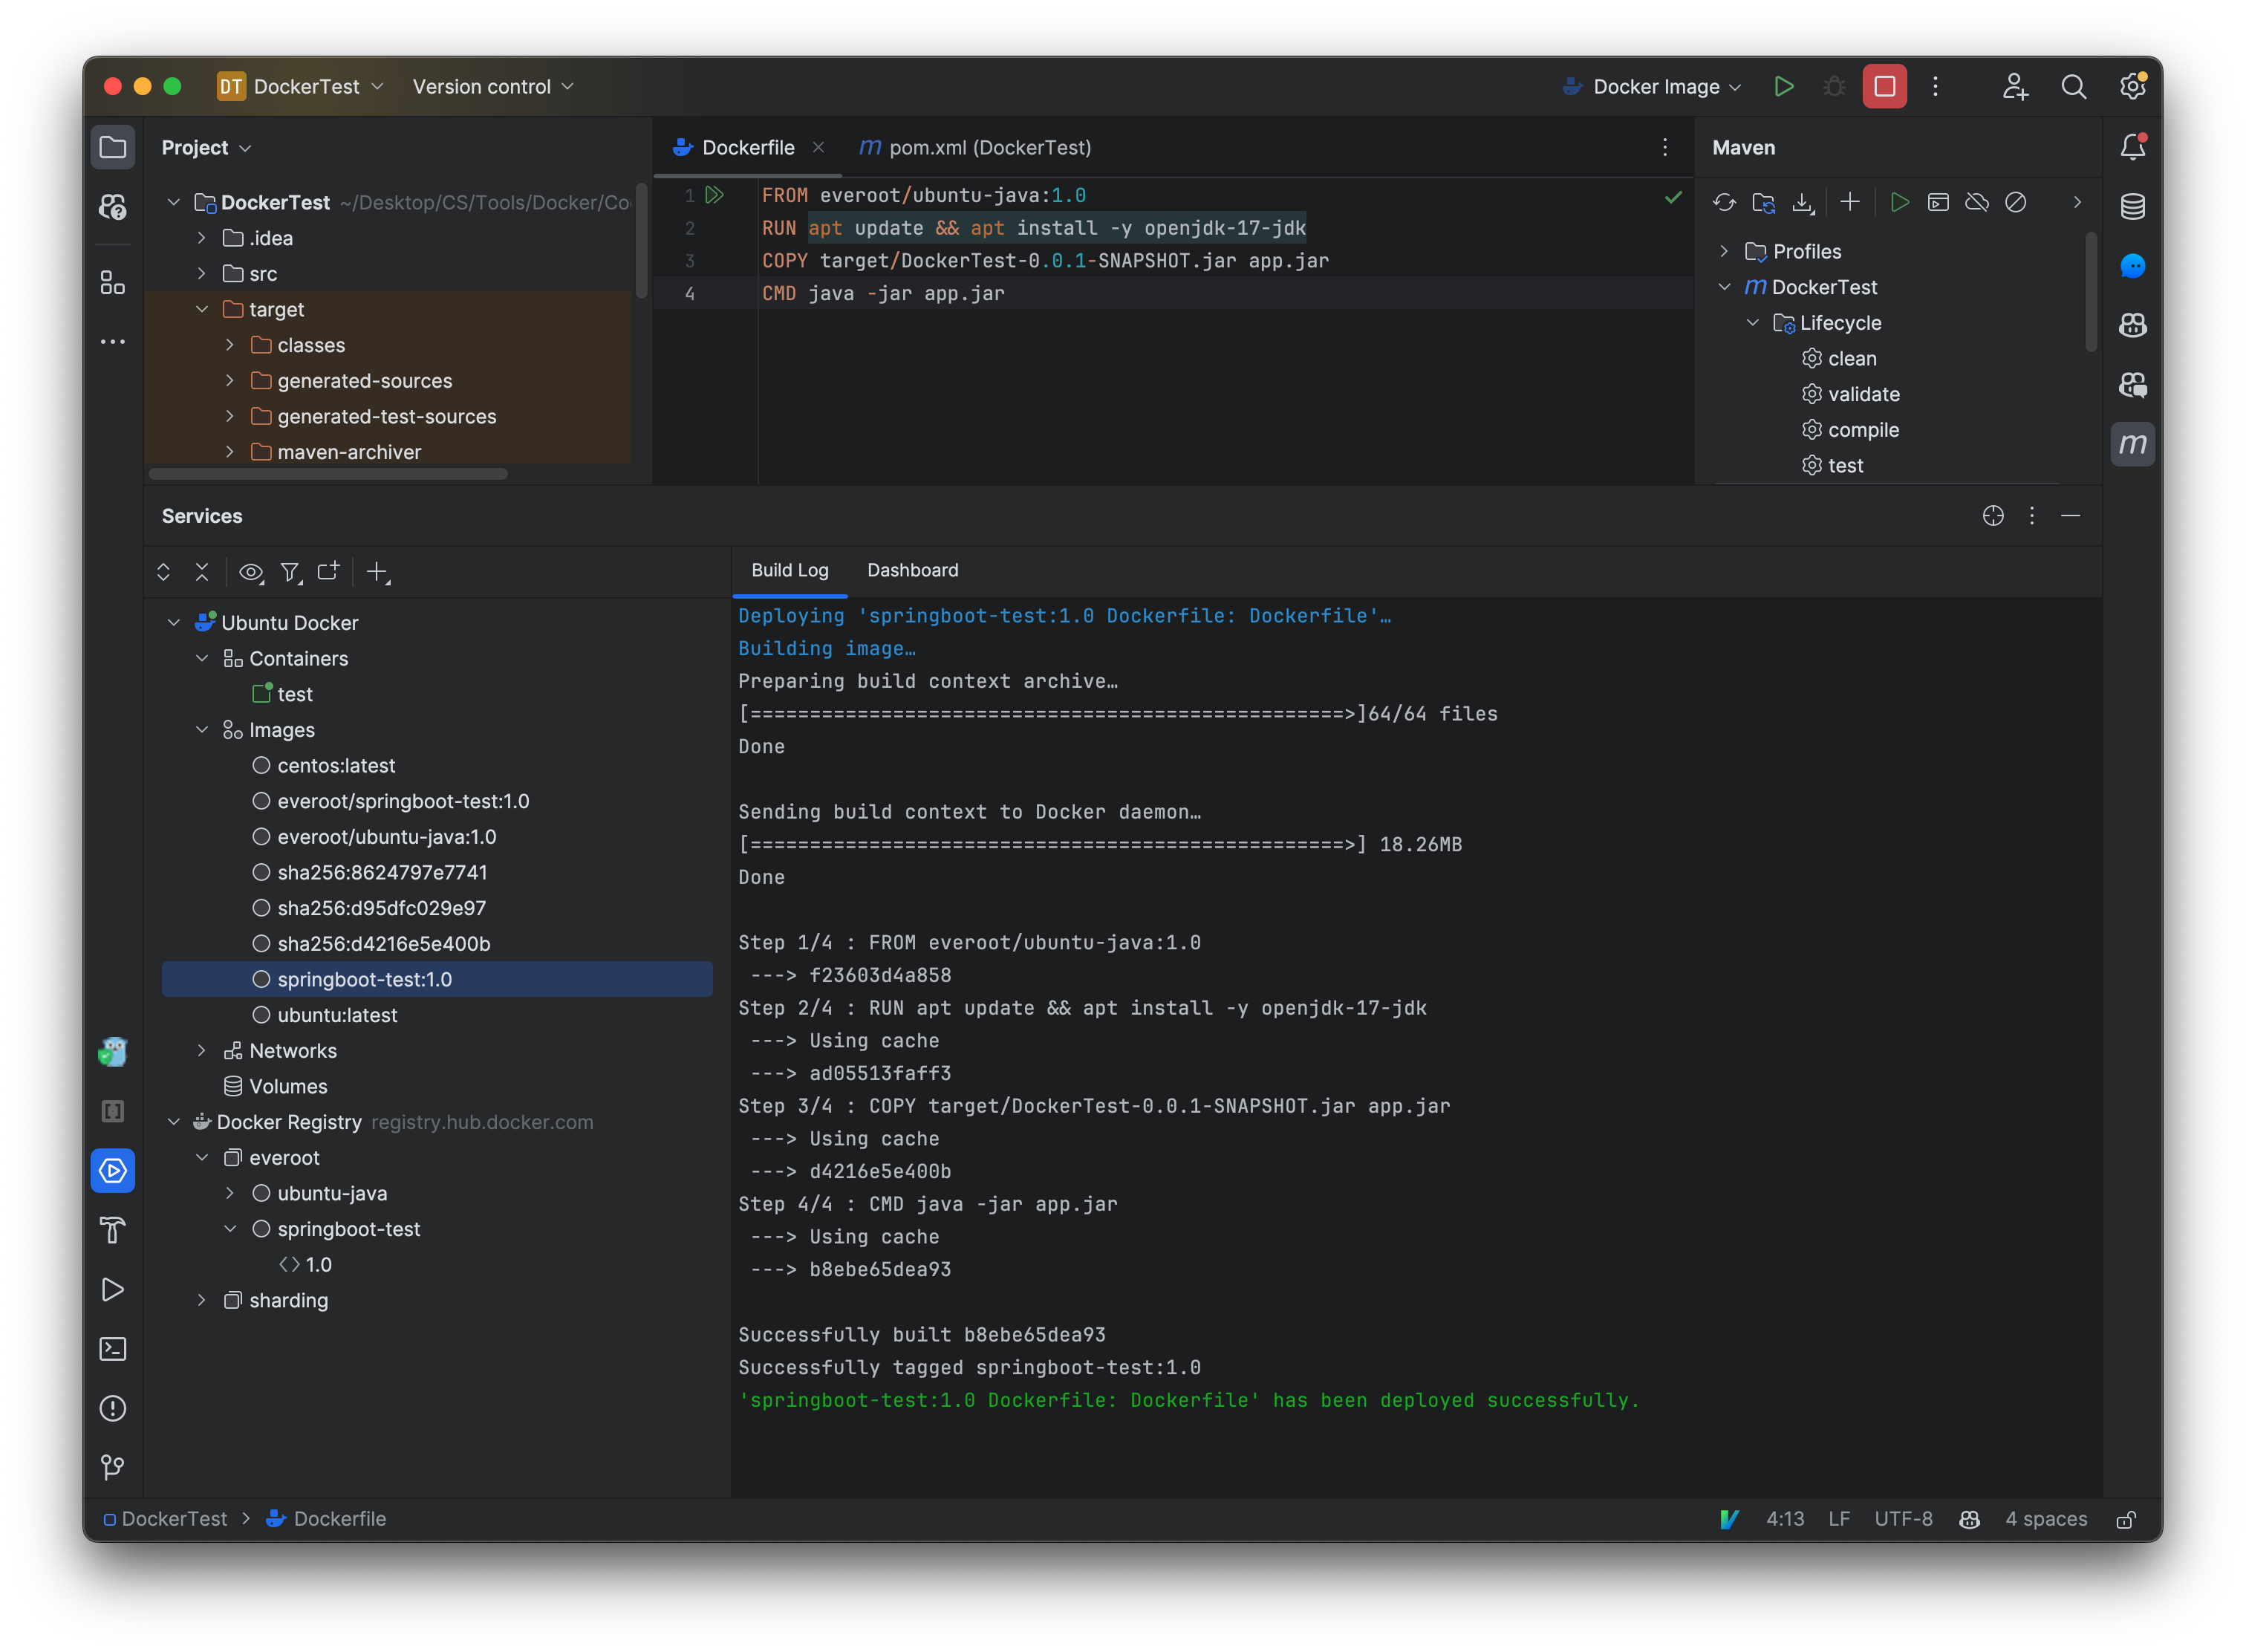Viewport: 2246px width, 1652px height.
Task: Select the test container
Action: (x=294, y=694)
